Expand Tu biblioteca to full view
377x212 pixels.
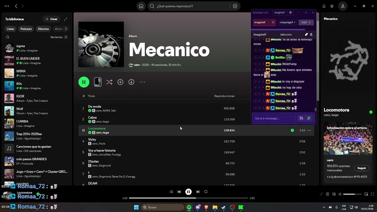66,19
